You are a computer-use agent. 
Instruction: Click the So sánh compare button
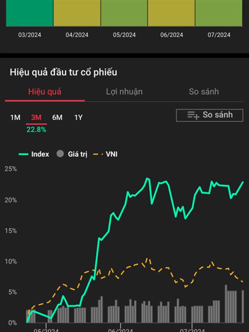click(210, 115)
